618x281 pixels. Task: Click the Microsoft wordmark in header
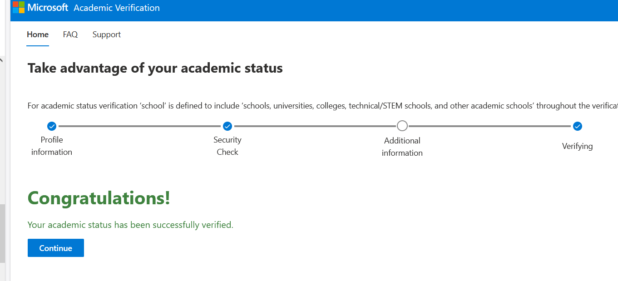click(48, 7)
